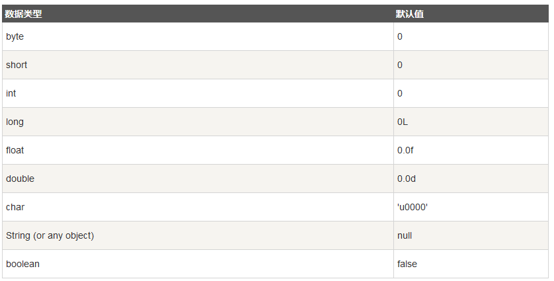The height and width of the screenshot is (281, 554).
Task: Click the null default value cell
Action: (405, 236)
